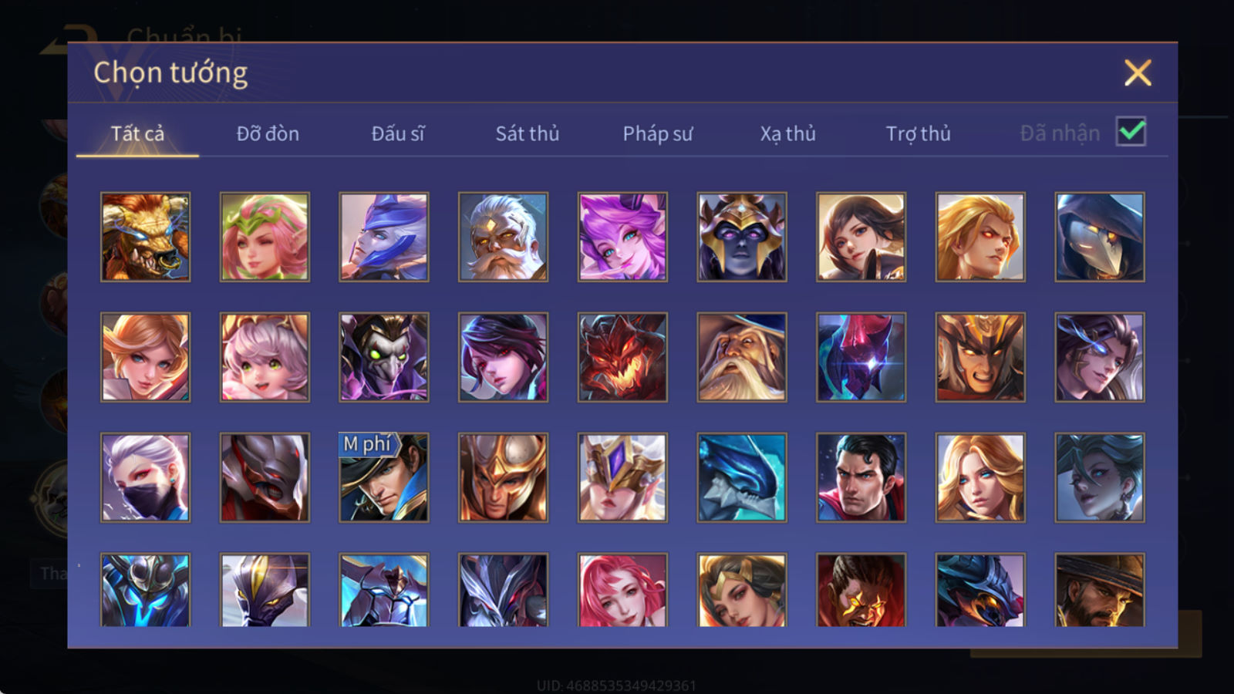The height and width of the screenshot is (694, 1234).
Task: Filter heroes by 'Trợ thủ' tab
Action: [918, 133]
